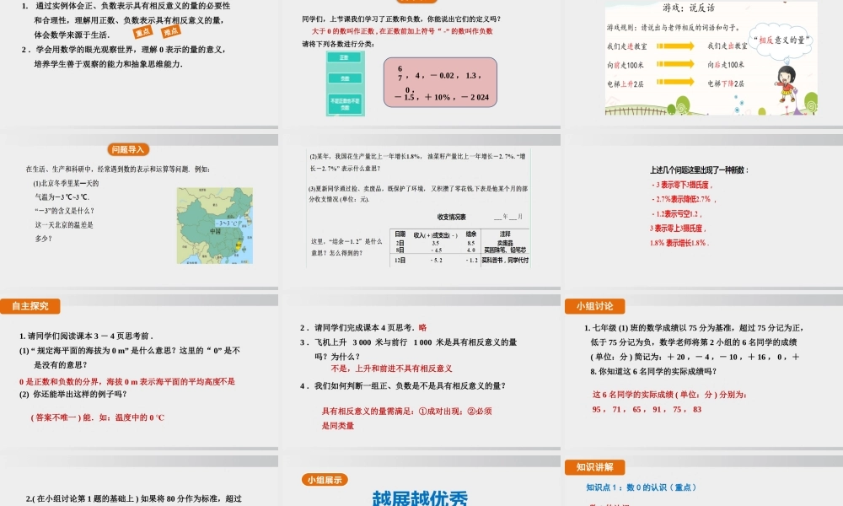Select the pink box listing numbers
The height and width of the screenshot is (506, 843).
pyautogui.click(x=440, y=83)
